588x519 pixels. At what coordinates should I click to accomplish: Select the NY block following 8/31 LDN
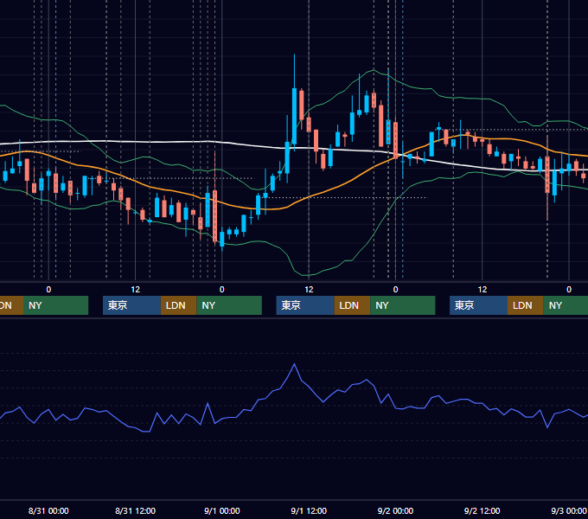(229, 305)
